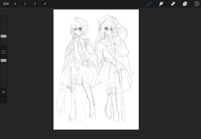Click the bottom of opacity slider track
This screenshot has width=201, height=139.
[3, 86]
